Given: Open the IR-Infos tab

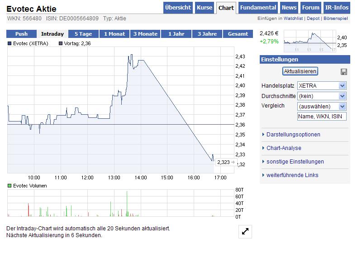Looking at the screenshot, I should [x=337, y=8].
